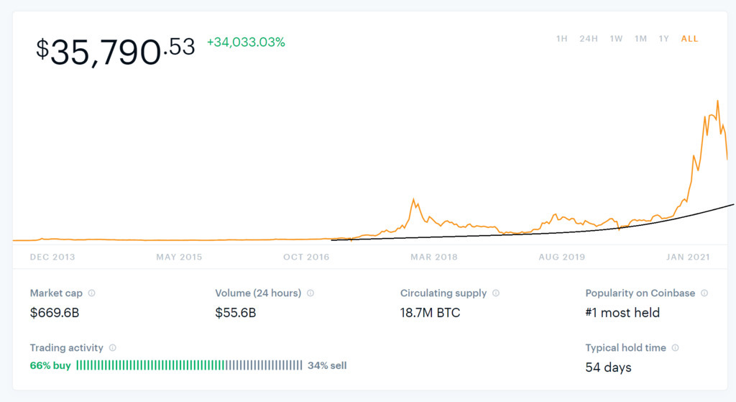Switch chart to 24H range
Screen dimensions: 736x402
click(x=589, y=39)
